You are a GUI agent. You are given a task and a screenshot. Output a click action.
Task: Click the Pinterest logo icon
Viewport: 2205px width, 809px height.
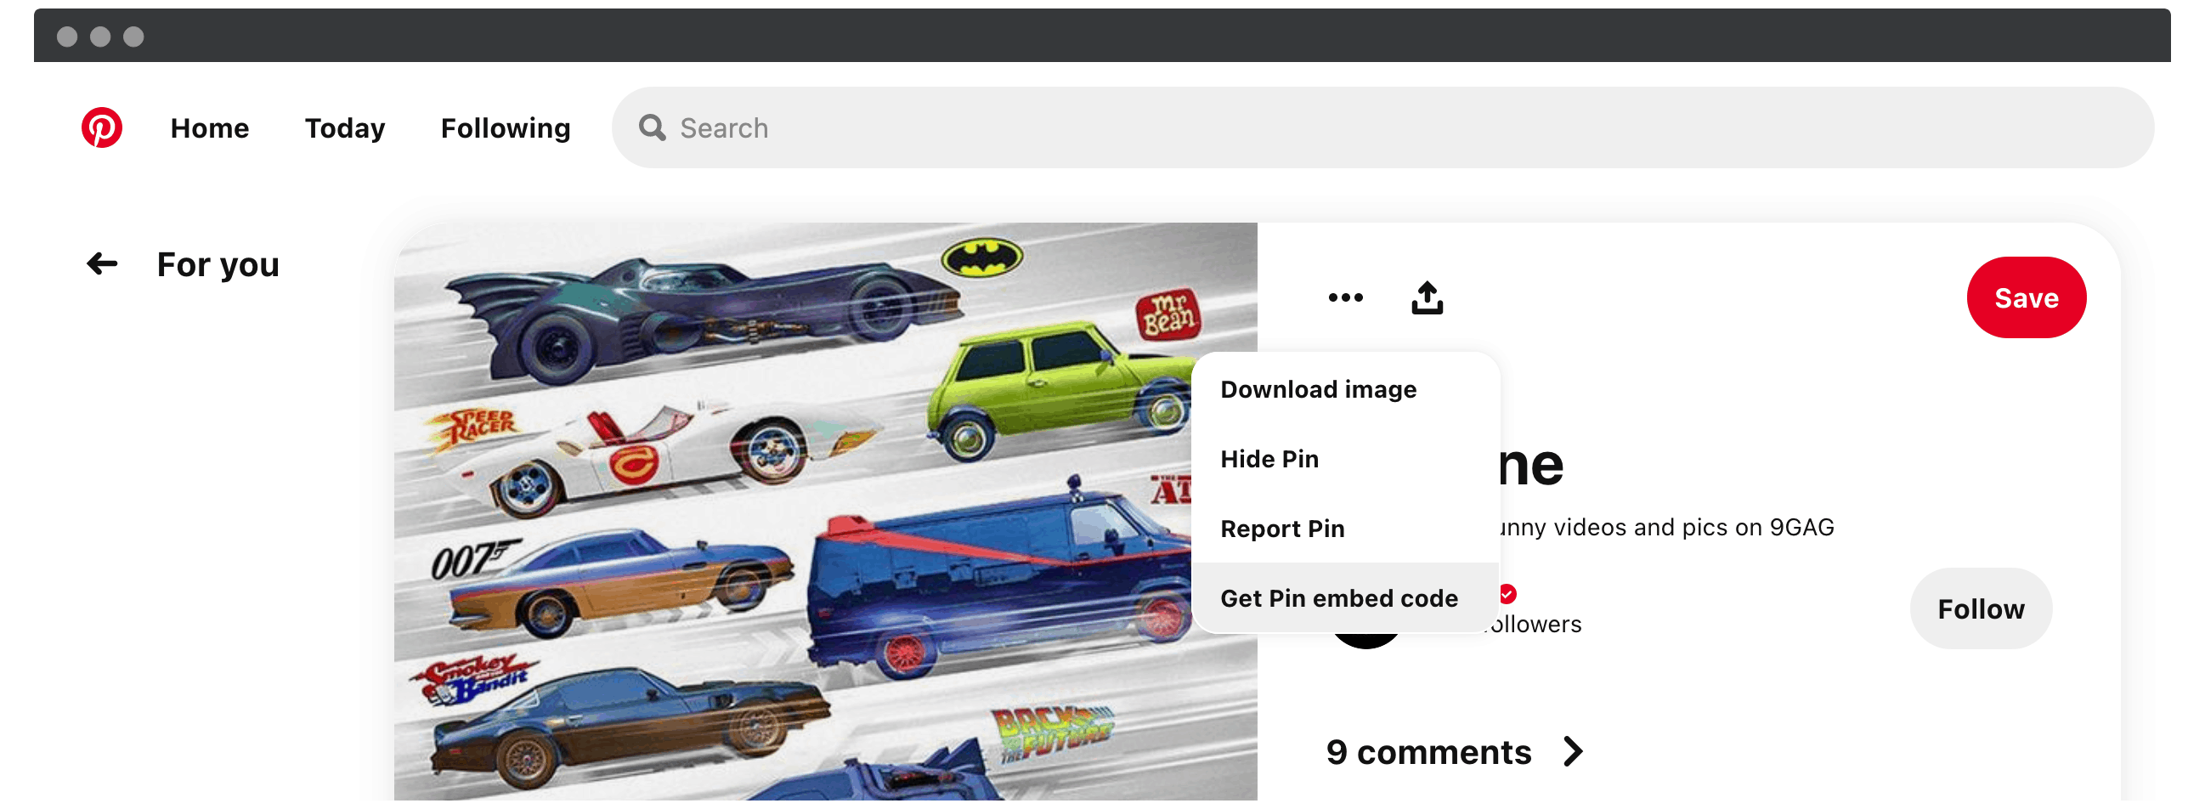pos(102,127)
